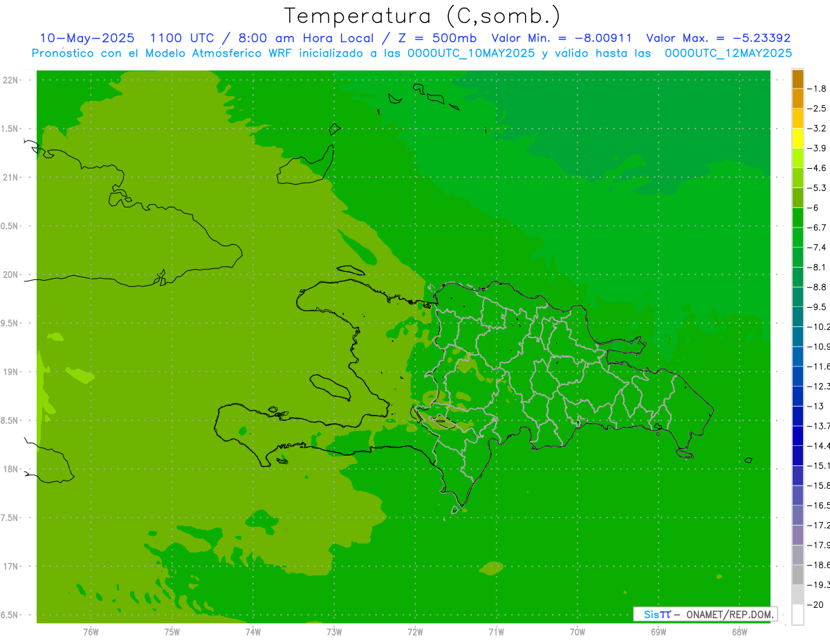Click the yellow swatch between -3.2 and -3.9
Screen dimensions: 830x641
tap(797, 138)
